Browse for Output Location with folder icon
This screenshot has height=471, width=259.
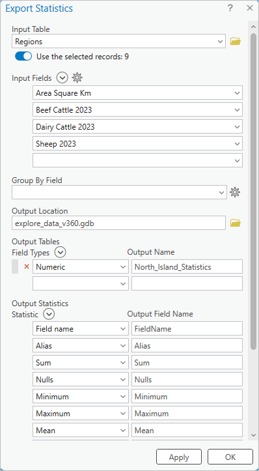(x=236, y=223)
